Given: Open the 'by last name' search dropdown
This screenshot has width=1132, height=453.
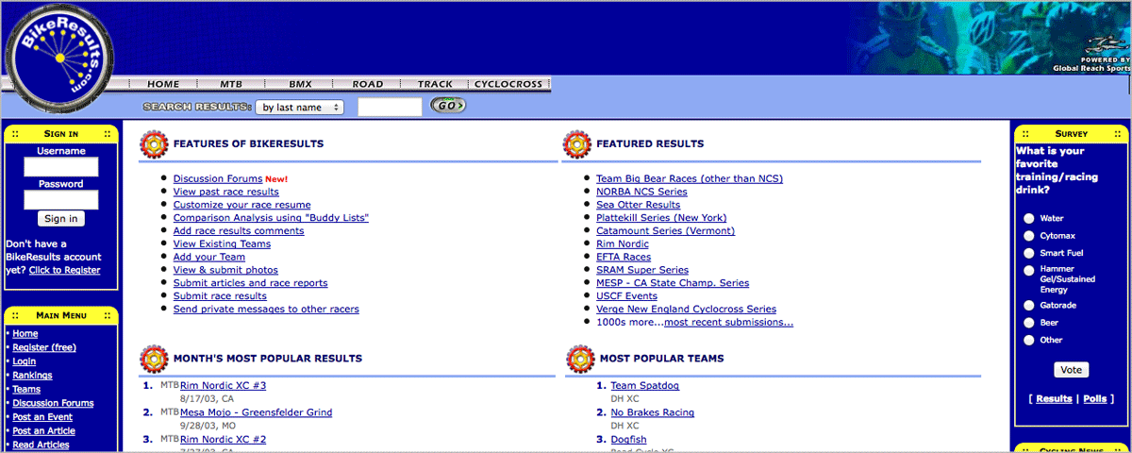Looking at the screenshot, I should 299,108.
